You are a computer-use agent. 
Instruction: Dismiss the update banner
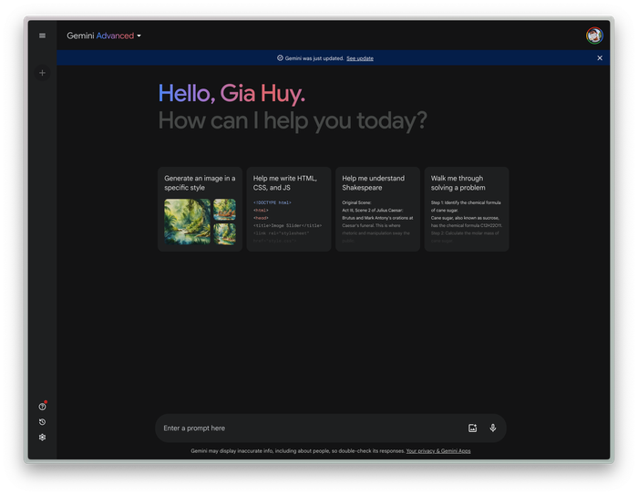click(600, 58)
